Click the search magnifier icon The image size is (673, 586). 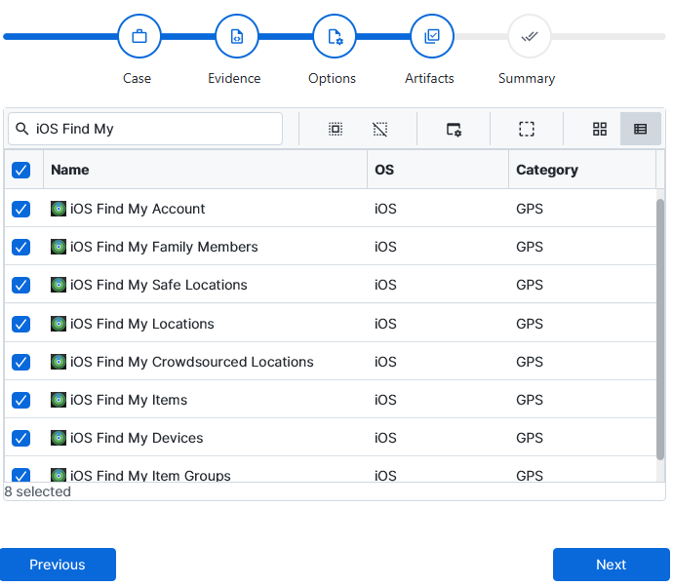tap(21, 129)
